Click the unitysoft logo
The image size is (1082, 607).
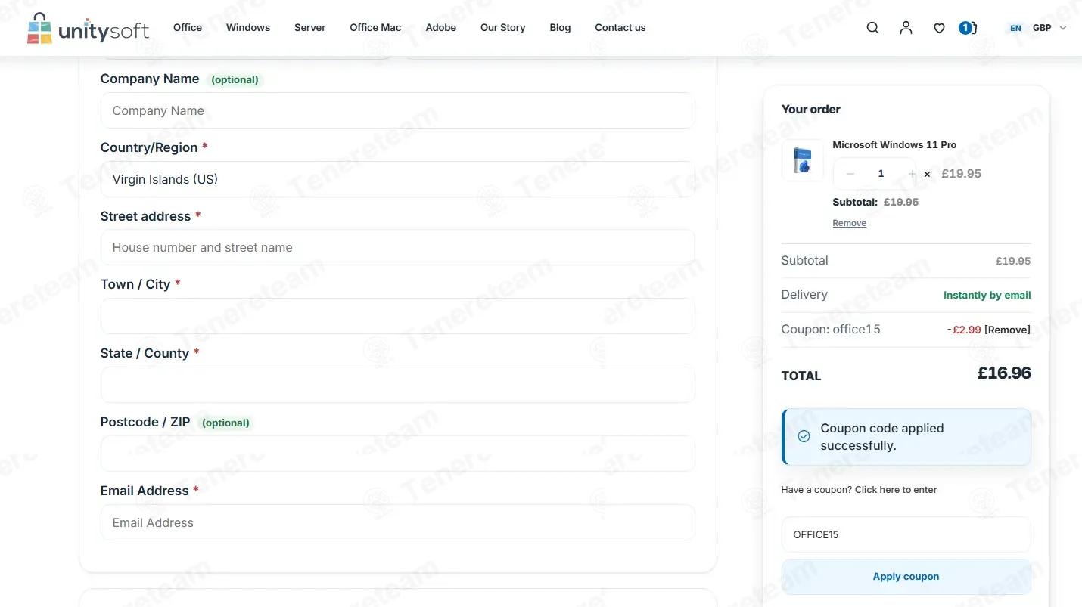click(x=88, y=28)
